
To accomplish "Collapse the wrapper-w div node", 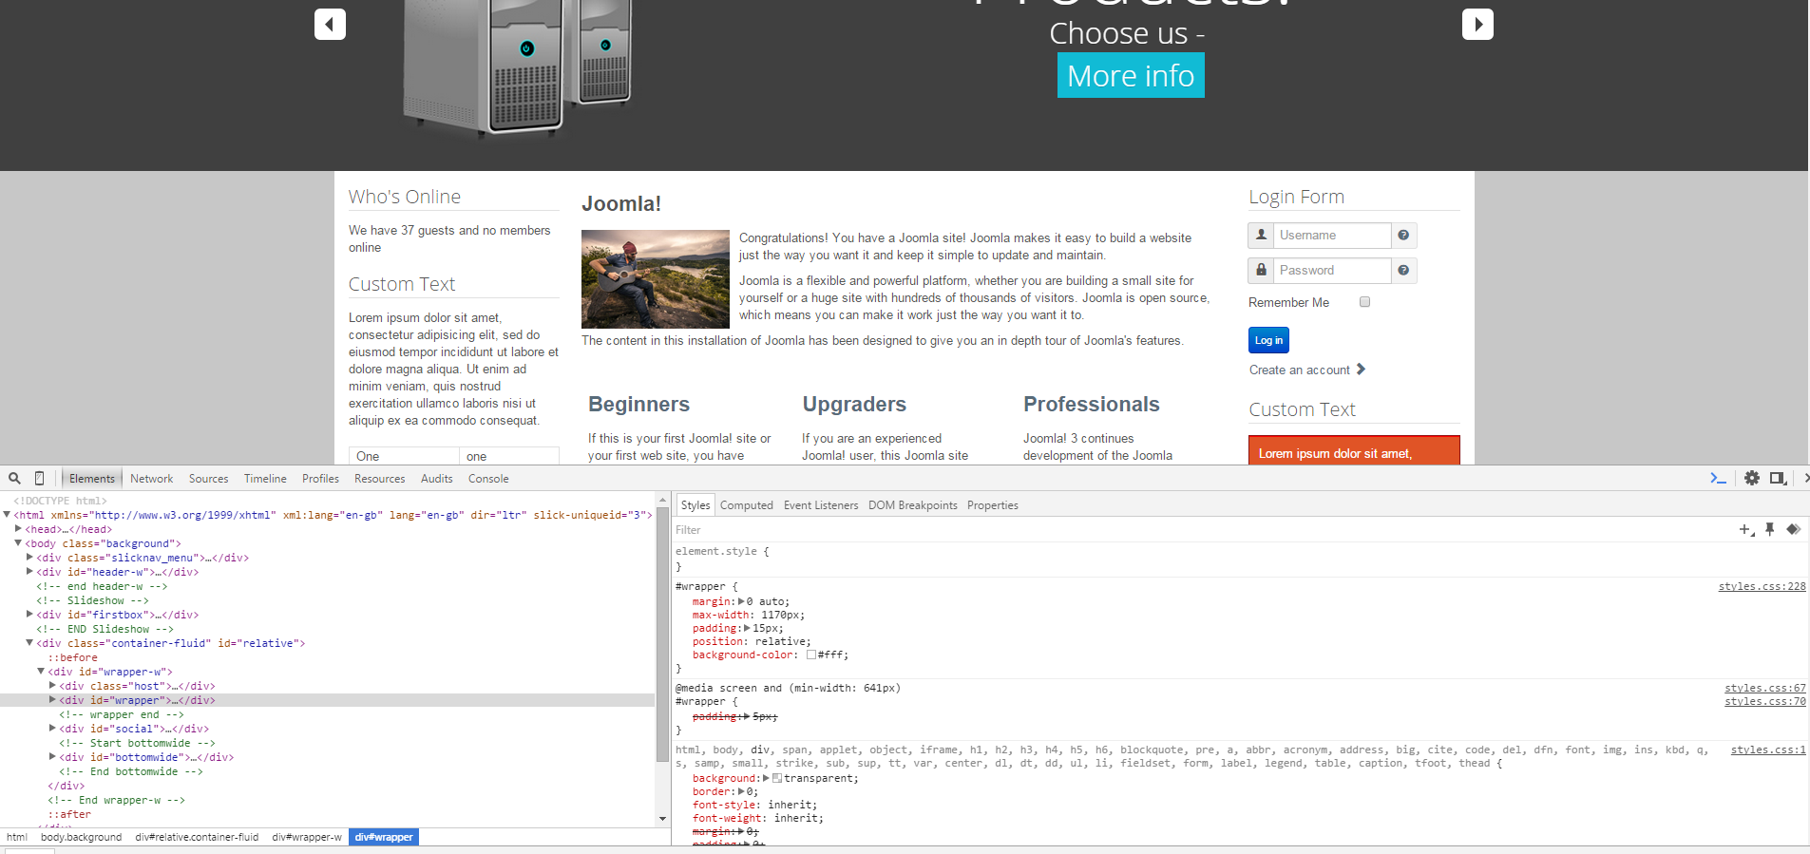I will (41, 672).
